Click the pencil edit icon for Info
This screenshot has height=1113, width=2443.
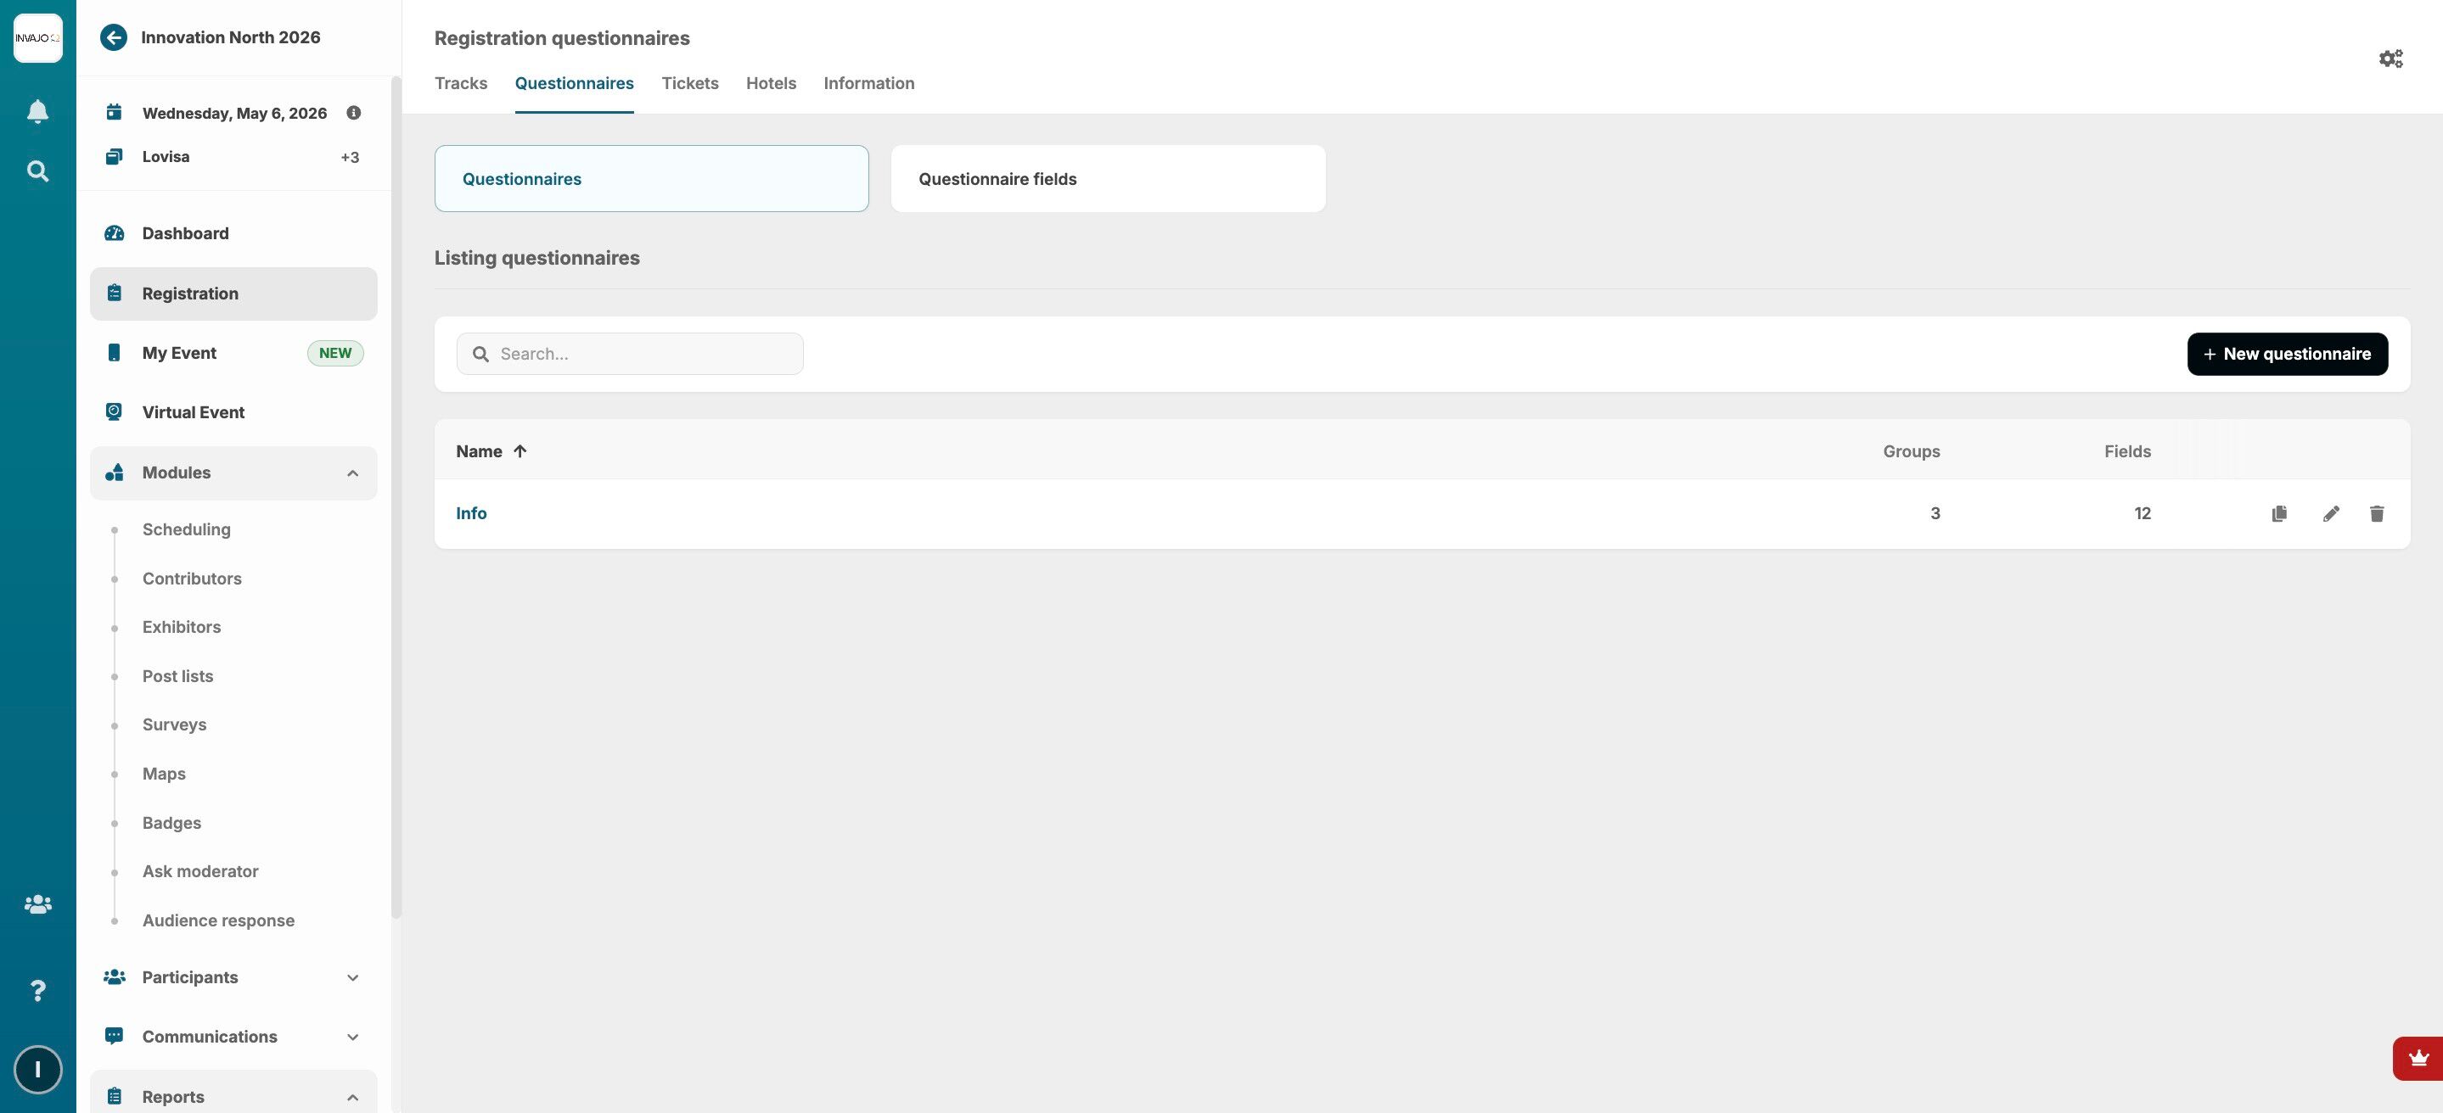(x=2330, y=513)
